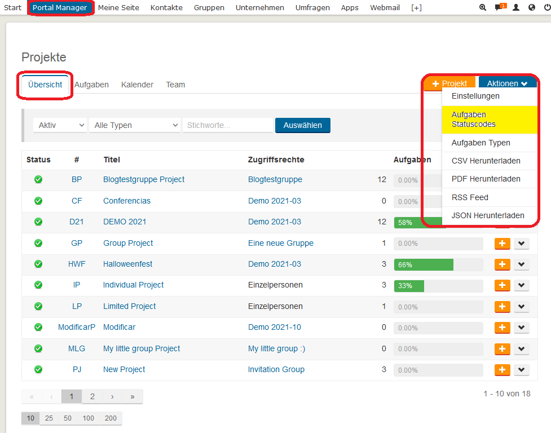Open the Aktiv status filter dropdown

(59, 125)
